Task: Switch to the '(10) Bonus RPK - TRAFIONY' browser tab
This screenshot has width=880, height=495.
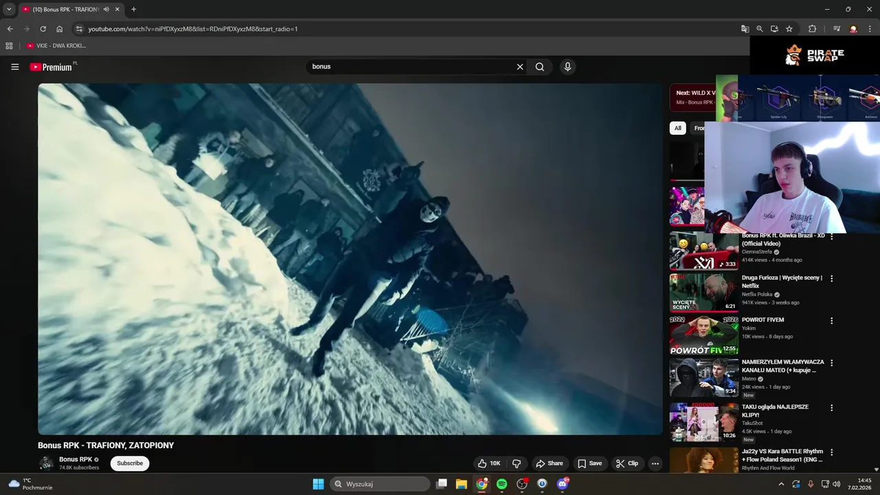Action: pyautogui.click(x=65, y=10)
